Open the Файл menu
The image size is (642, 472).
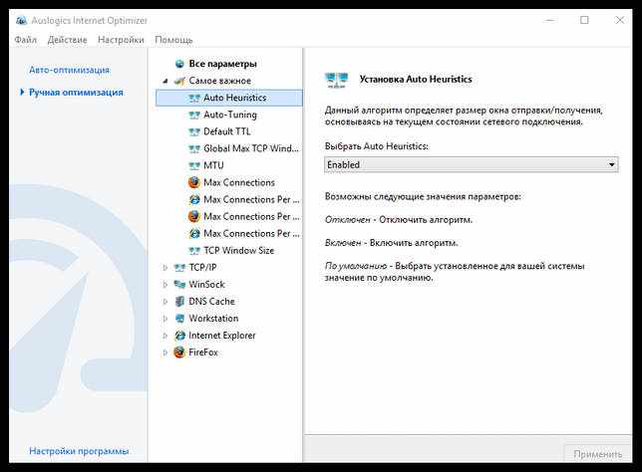25,40
